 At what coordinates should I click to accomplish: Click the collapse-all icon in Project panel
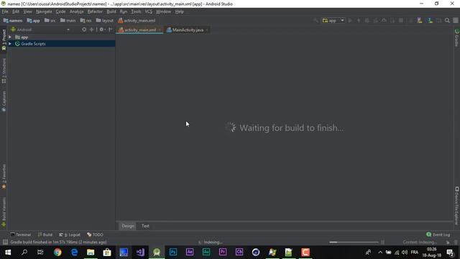pyautogui.click(x=91, y=29)
